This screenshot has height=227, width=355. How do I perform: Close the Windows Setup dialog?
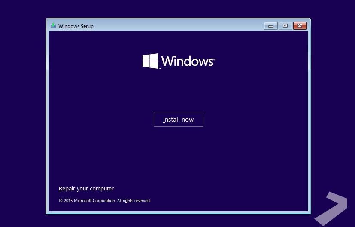300,26
